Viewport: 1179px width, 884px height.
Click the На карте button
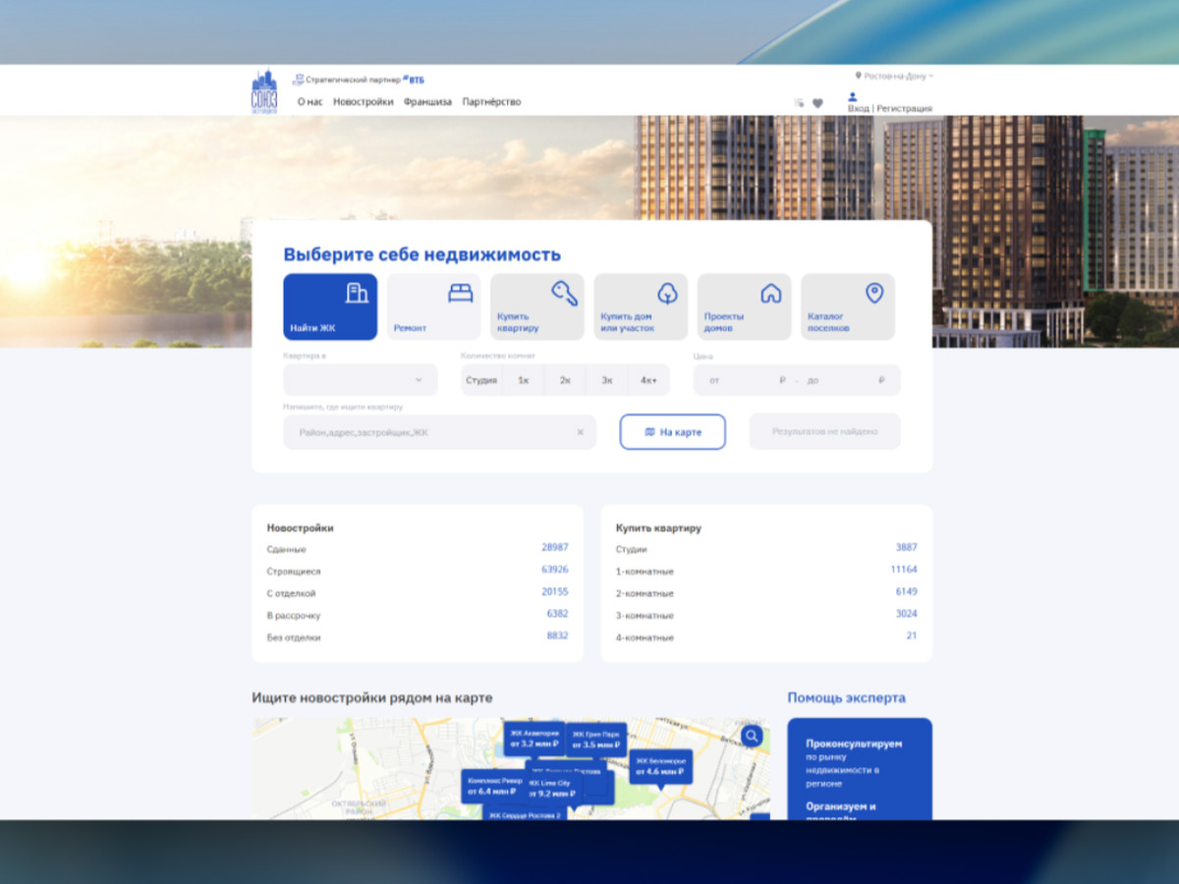673,432
